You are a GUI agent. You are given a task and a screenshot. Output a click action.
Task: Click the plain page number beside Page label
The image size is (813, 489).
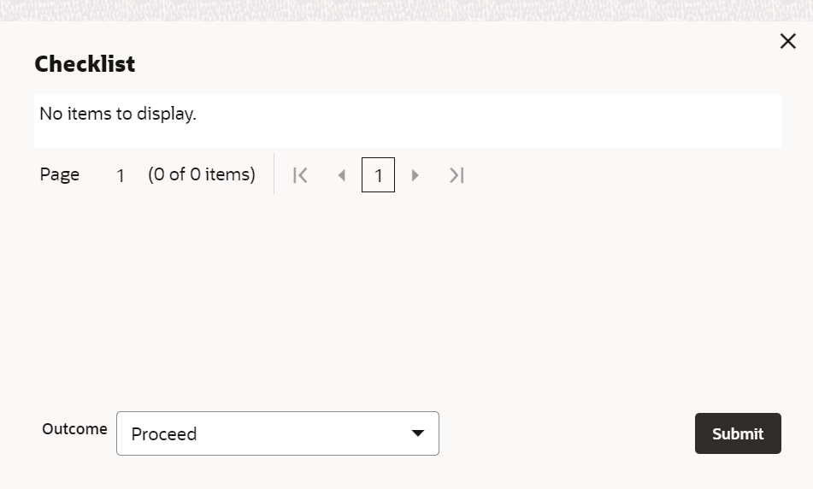pos(121,176)
